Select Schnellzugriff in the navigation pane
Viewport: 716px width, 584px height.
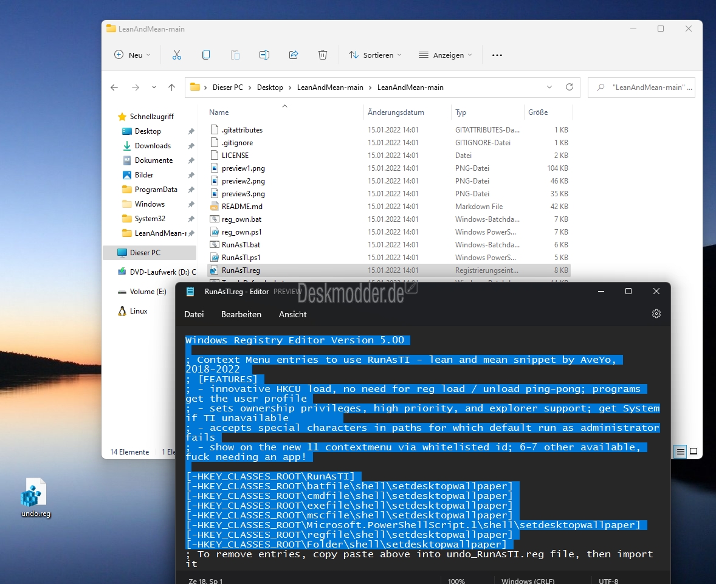click(151, 117)
